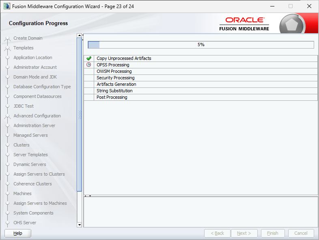Click the Security Processing row text

coord(116,78)
